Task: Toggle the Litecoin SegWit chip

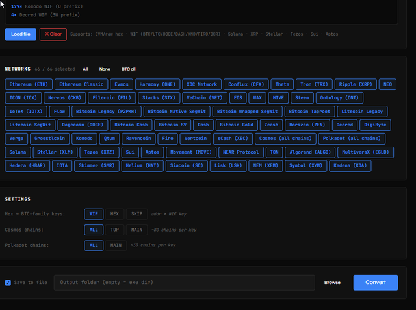Action: (30, 125)
